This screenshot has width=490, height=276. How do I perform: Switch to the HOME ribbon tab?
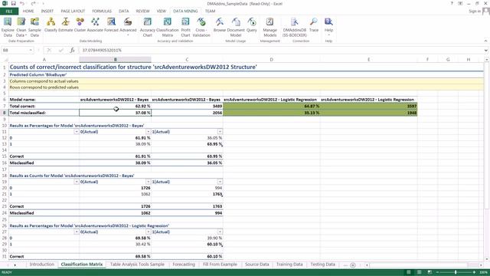[x=28, y=11]
